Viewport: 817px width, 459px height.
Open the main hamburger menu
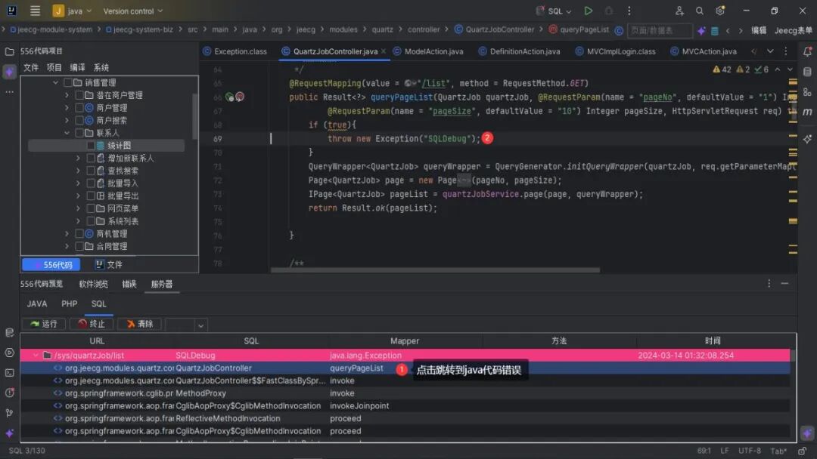point(35,11)
